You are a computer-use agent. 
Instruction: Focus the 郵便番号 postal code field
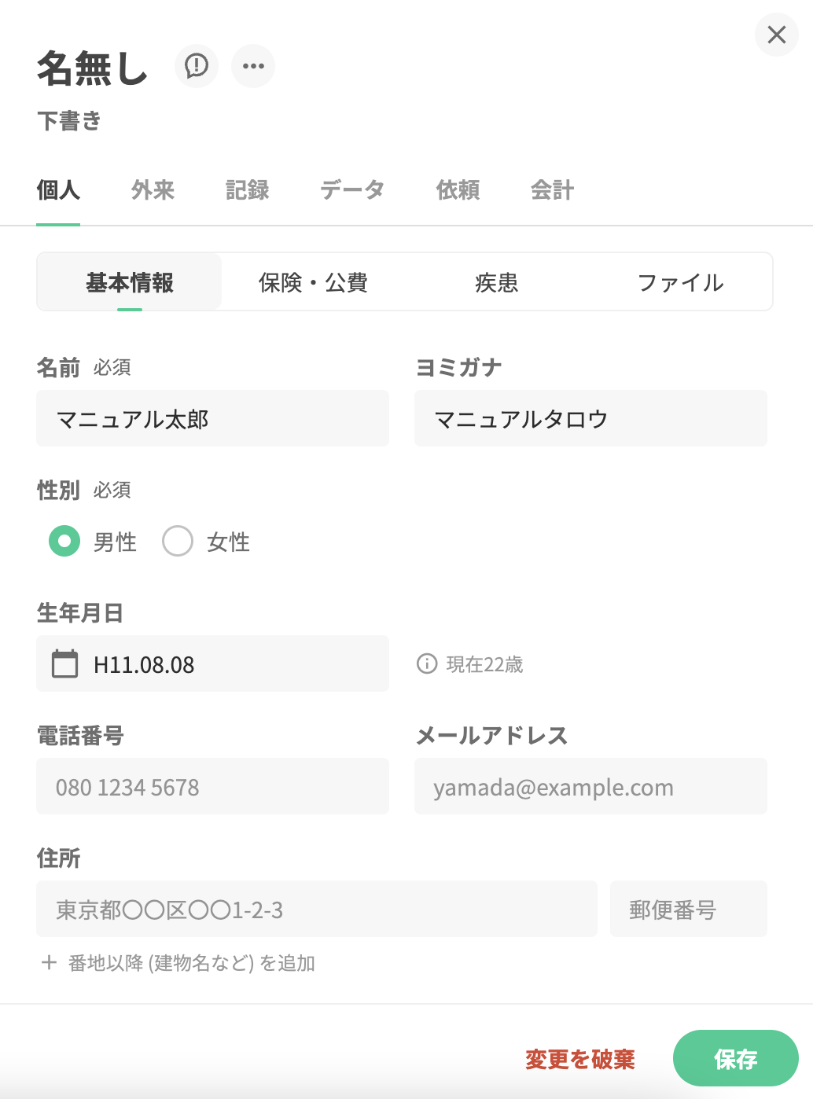pyautogui.click(x=688, y=910)
